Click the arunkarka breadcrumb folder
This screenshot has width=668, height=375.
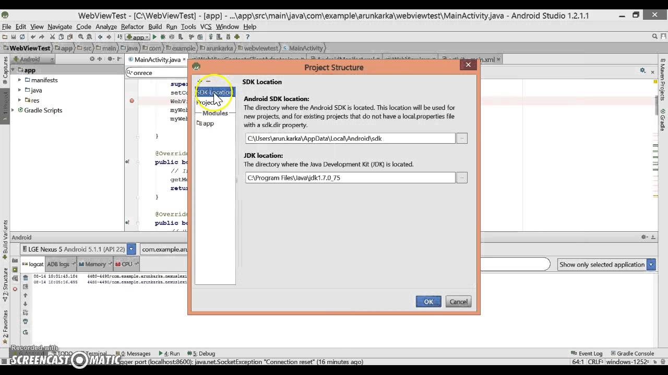(216, 48)
